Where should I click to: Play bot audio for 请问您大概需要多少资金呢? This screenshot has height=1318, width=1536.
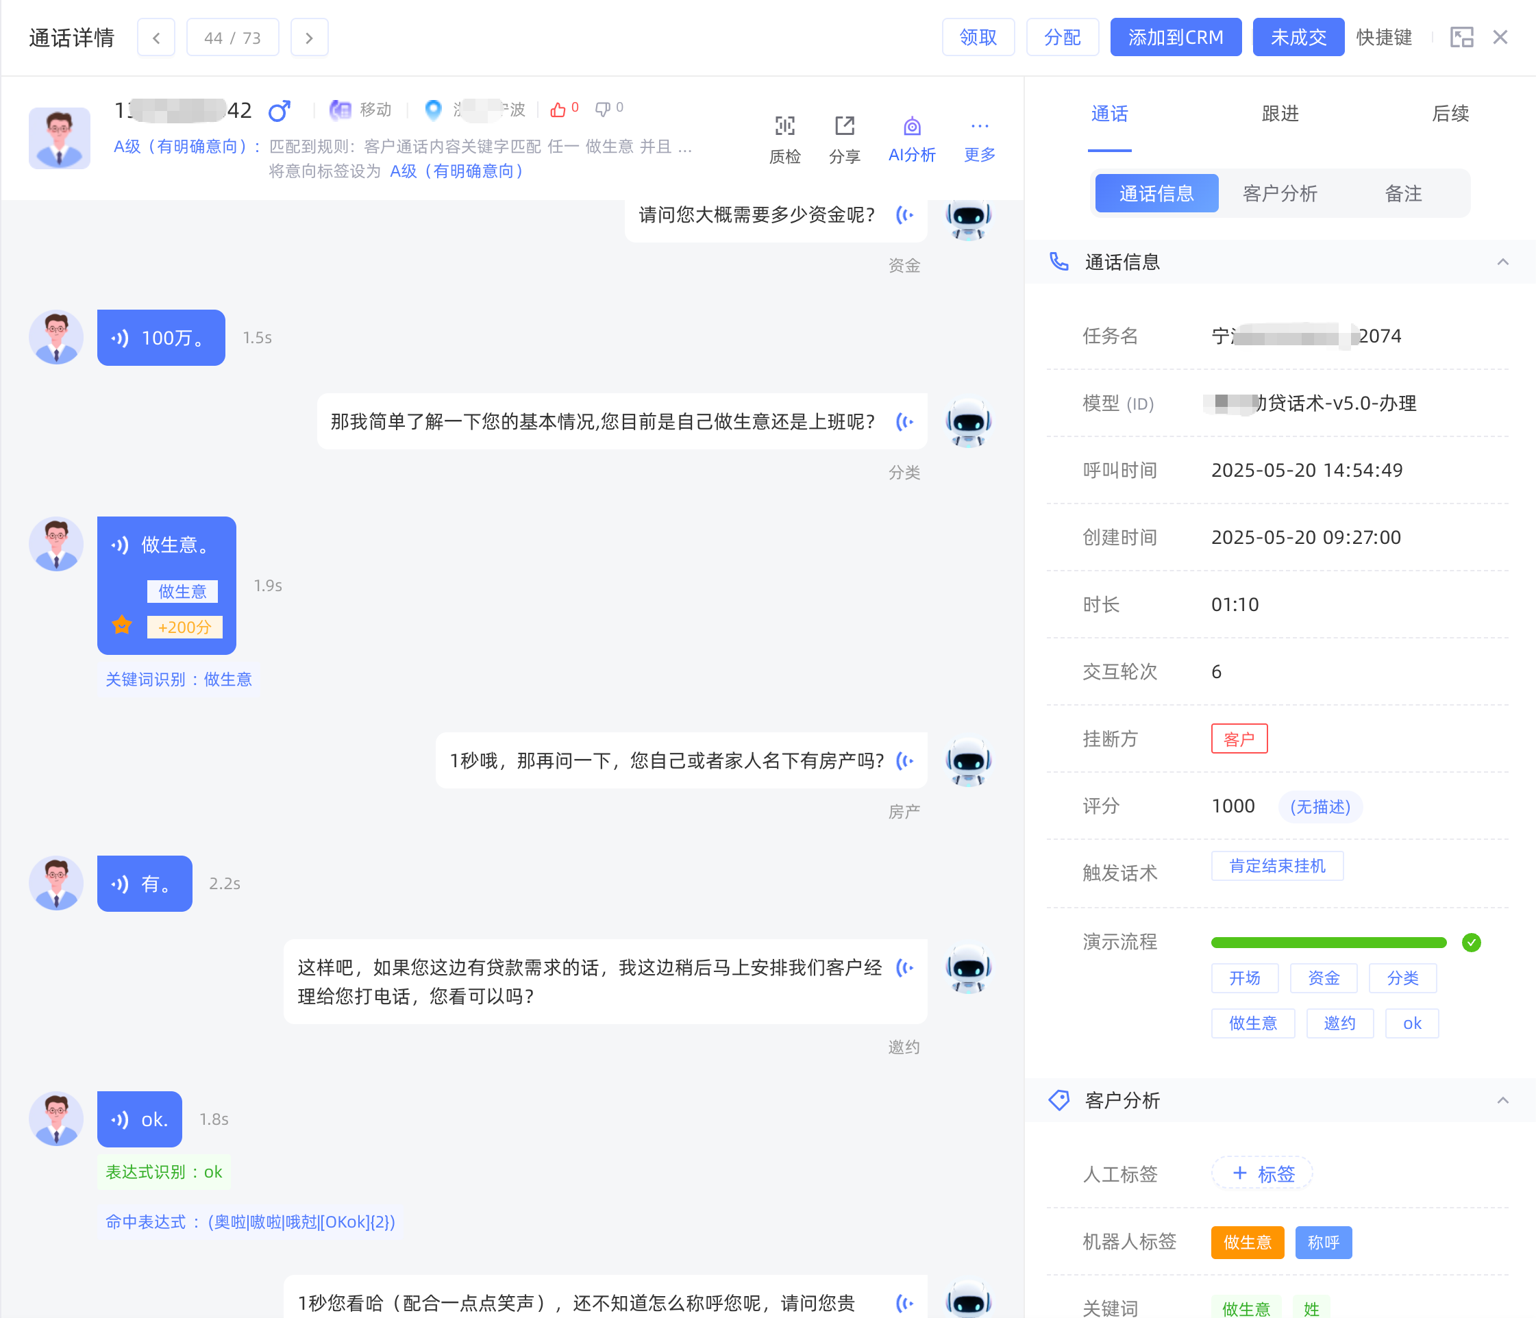coord(904,215)
